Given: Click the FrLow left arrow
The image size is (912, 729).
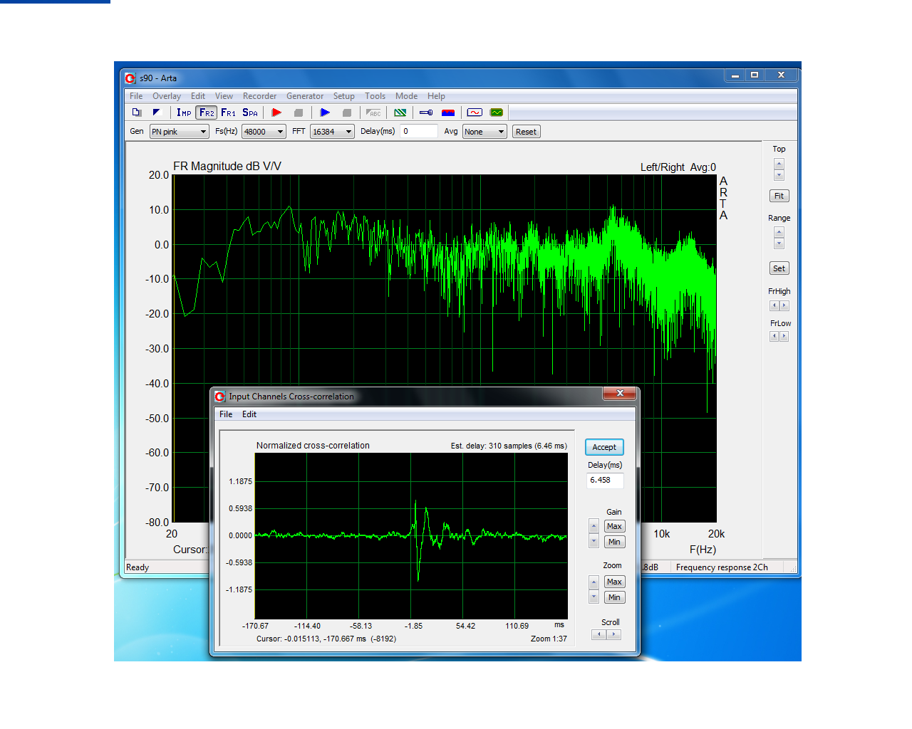Looking at the screenshot, I should coord(774,336).
